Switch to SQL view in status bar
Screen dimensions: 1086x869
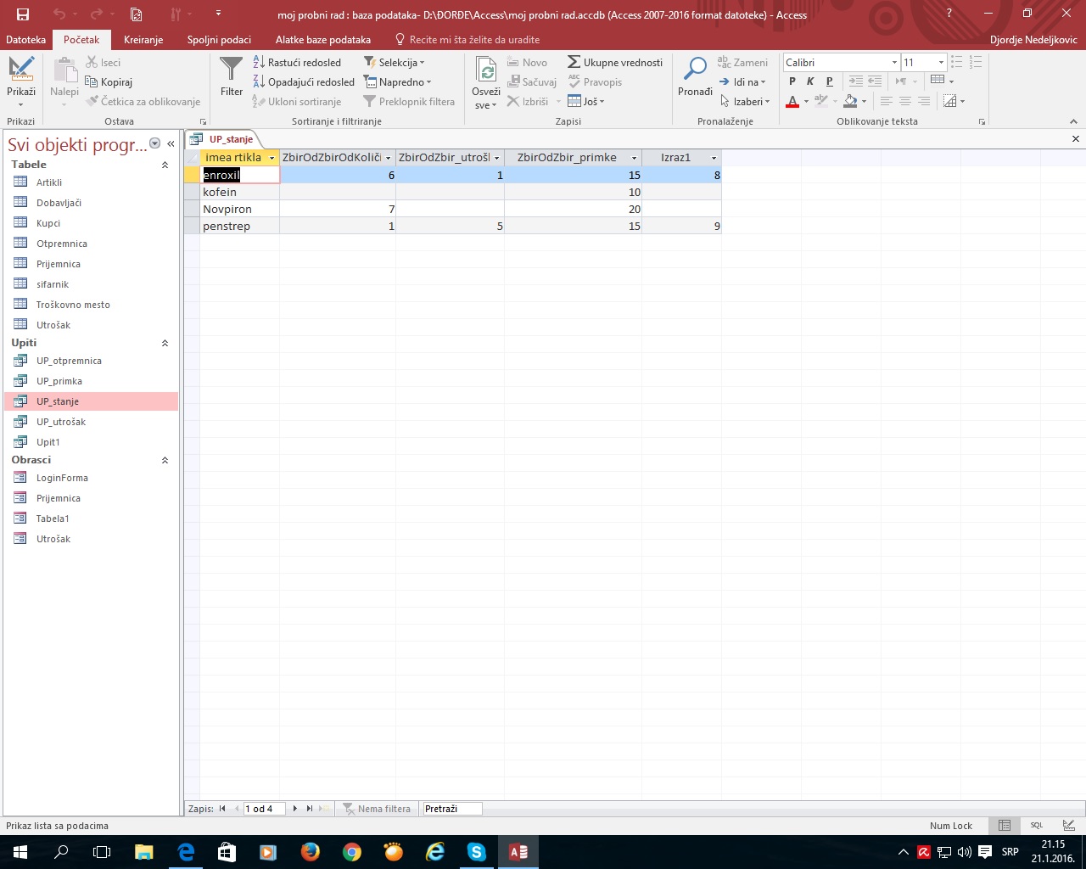[1037, 826]
